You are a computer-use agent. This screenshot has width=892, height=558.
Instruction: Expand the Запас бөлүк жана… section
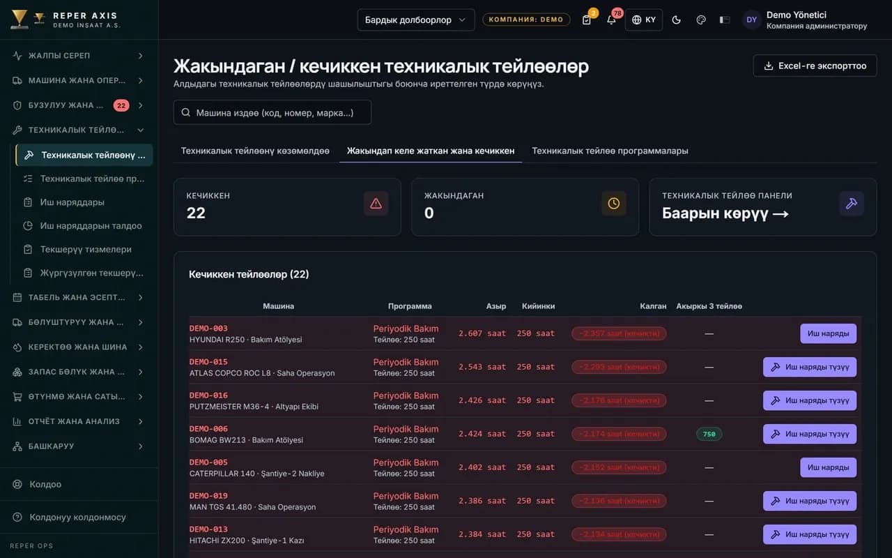tap(79, 372)
